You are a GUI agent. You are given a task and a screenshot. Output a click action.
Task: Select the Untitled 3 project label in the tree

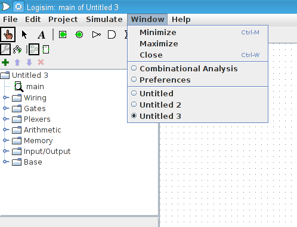coord(30,75)
